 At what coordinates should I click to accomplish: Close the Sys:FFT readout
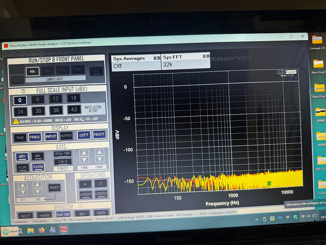click(x=208, y=56)
